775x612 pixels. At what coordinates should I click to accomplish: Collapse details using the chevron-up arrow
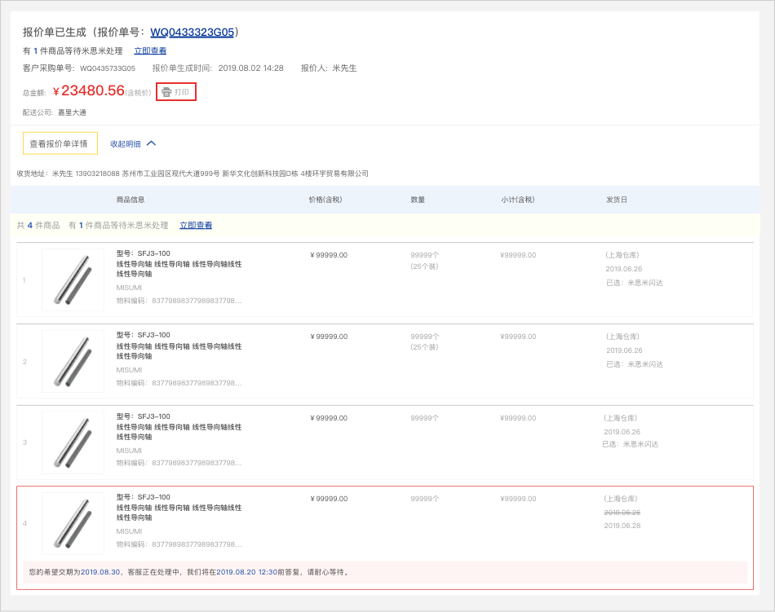click(151, 143)
